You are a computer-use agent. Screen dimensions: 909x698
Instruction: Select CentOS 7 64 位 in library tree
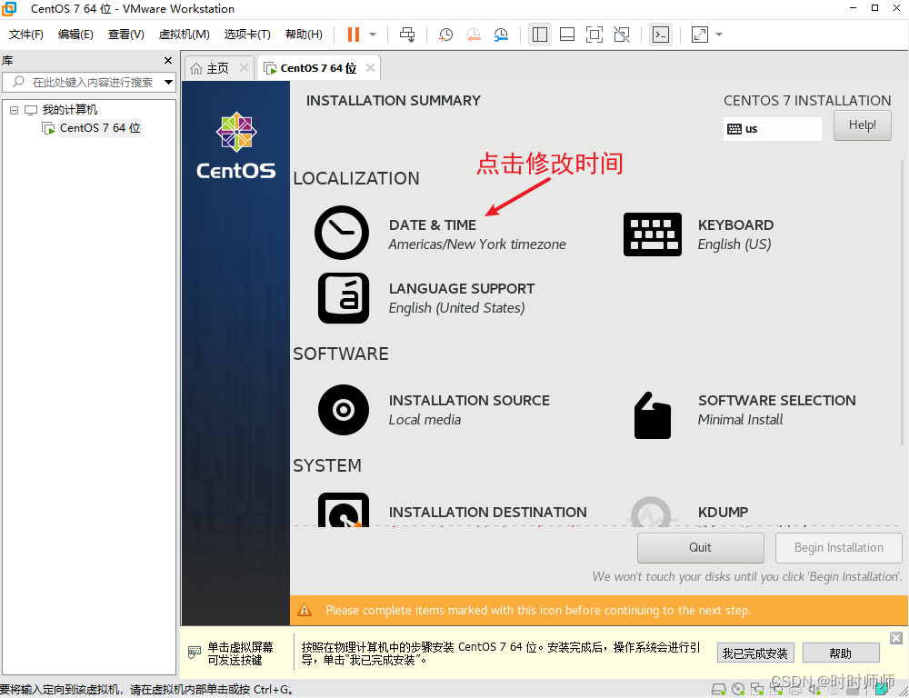click(x=100, y=127)
